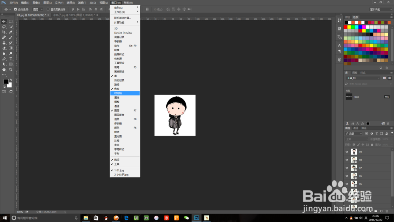Open the blend mode 正常 dropdown
The height and width of the screenshot is (222, 394).
pyautogui.click(x=357, y=139)
